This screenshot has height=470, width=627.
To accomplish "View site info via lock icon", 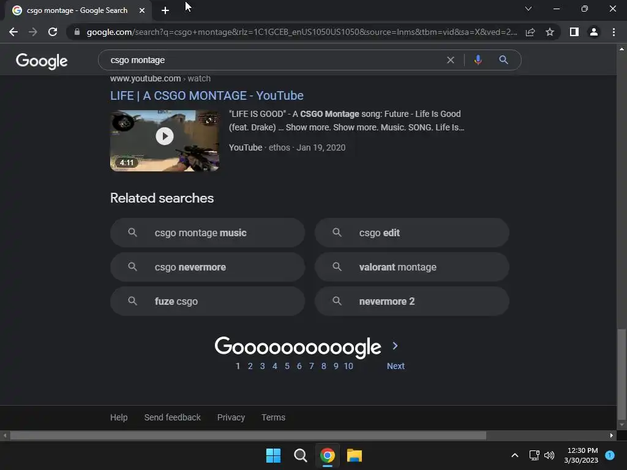I will pyautogui.click(x=77, y=32).
